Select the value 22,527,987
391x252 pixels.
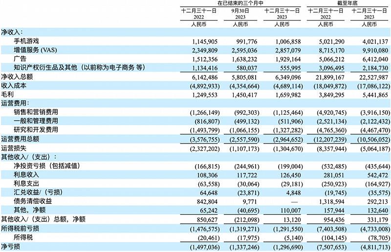(x=374, y=78)
